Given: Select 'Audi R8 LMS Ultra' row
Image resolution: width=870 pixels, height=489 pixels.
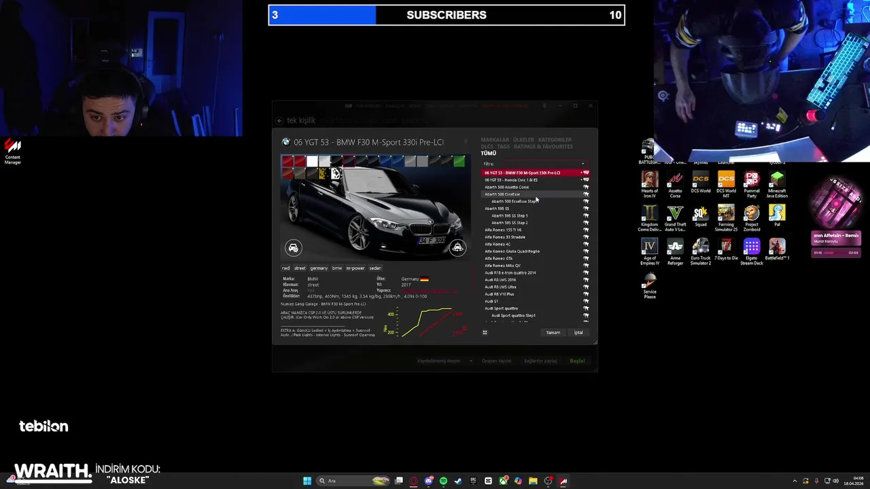Looking at the screenshot, I should pos(536,287).
